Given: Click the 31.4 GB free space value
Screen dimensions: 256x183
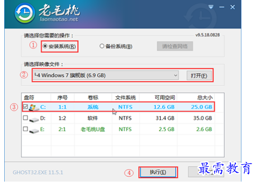Looking at the screenshot, I should [x=165, y=118].
